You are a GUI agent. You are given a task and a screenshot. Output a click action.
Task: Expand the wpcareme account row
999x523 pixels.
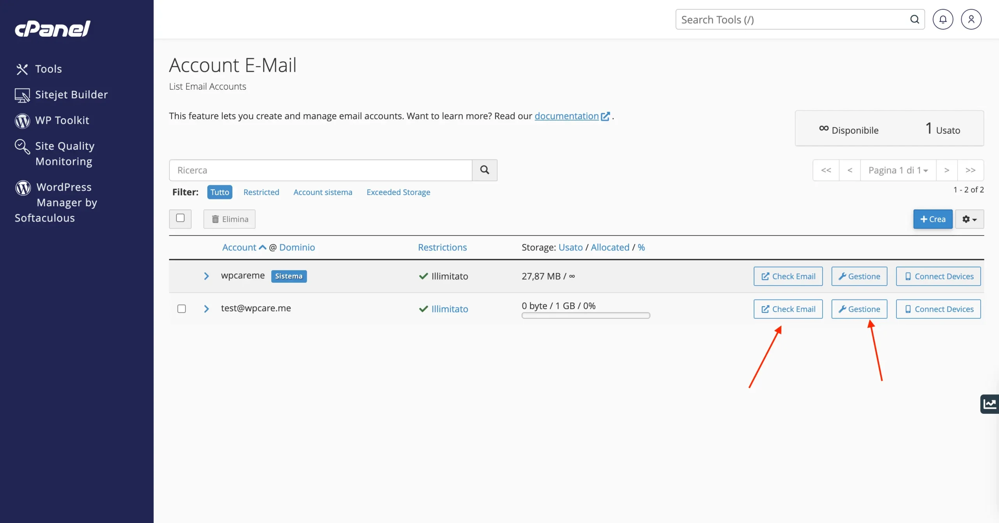point(206,276)
